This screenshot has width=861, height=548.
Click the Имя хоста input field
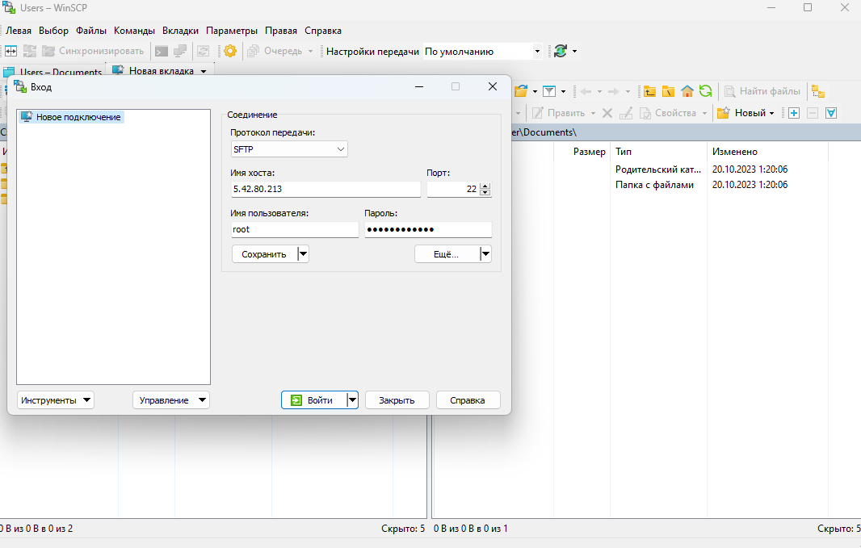pyautogui.click(x=325, y=189)
